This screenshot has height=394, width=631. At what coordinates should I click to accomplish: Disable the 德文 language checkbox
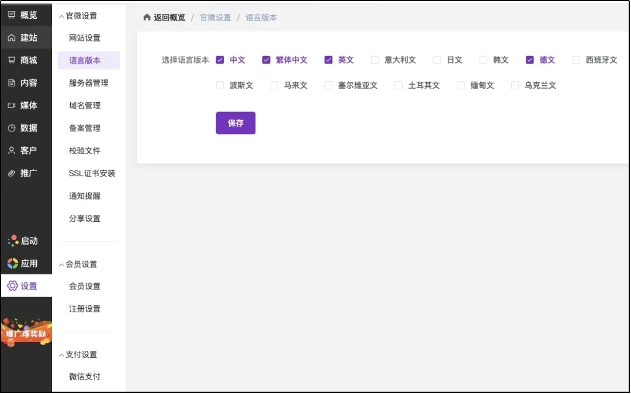530,60
